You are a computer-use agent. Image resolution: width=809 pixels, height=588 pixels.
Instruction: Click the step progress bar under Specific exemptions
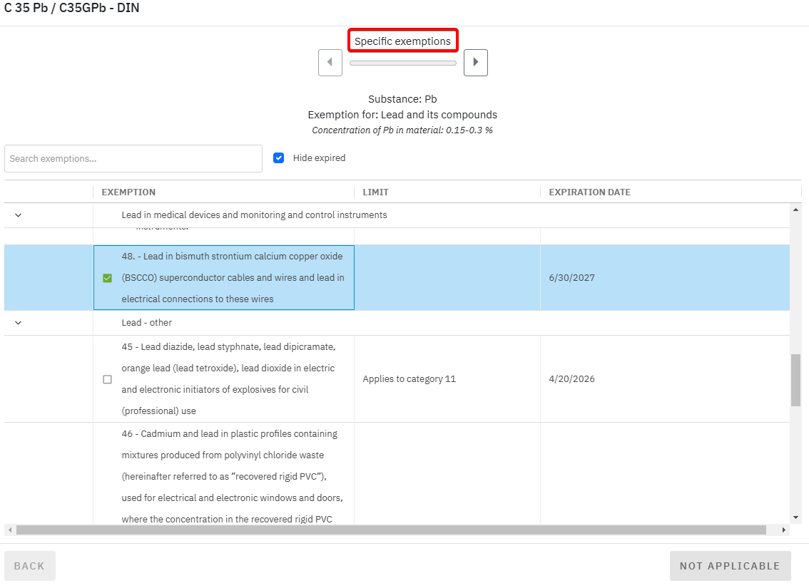pos(402,63)
